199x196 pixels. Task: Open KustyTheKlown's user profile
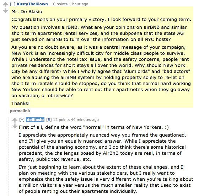32,4
